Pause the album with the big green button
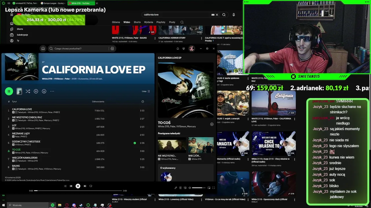 pos(9,91)
